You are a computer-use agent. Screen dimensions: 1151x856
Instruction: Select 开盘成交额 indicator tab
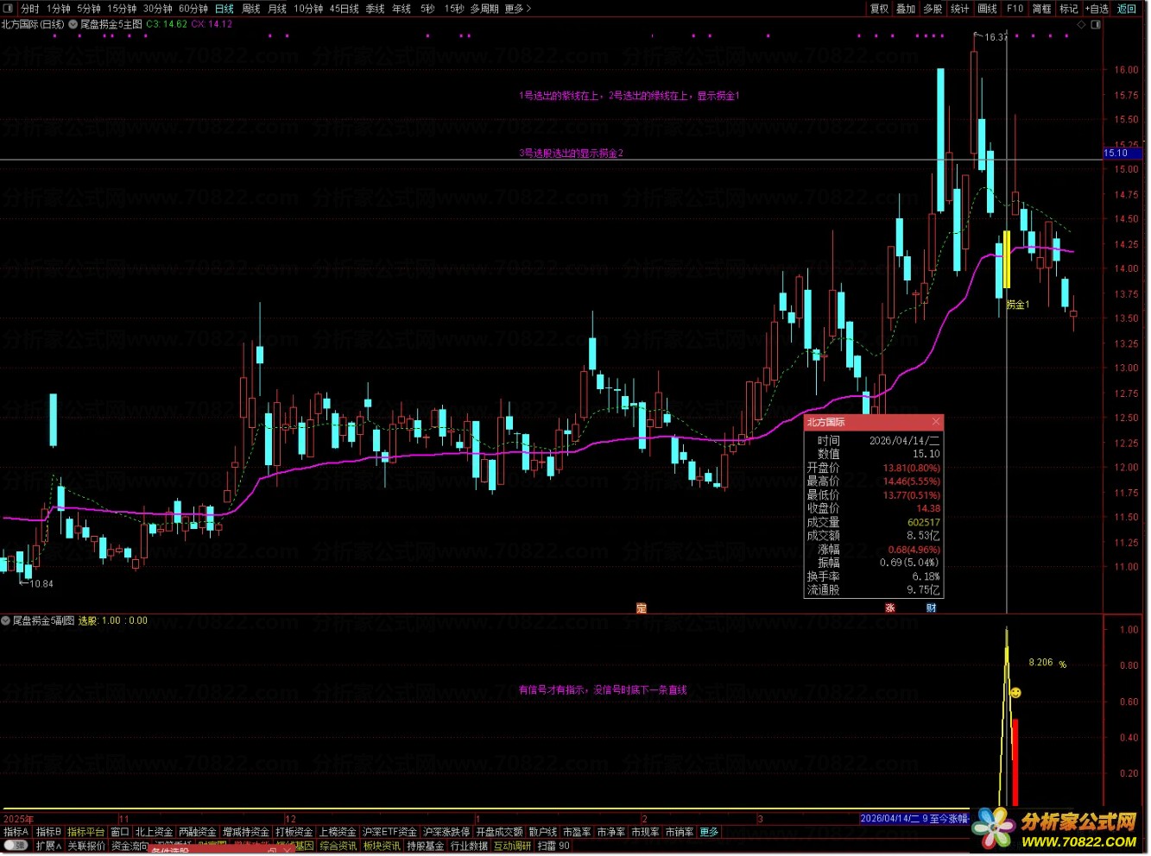click(500, 833)
